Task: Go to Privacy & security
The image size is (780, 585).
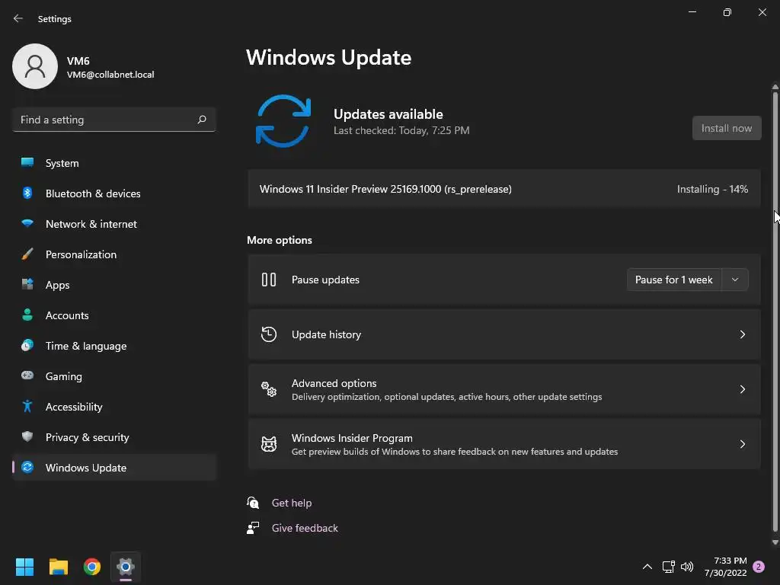Action: [114, 437]
